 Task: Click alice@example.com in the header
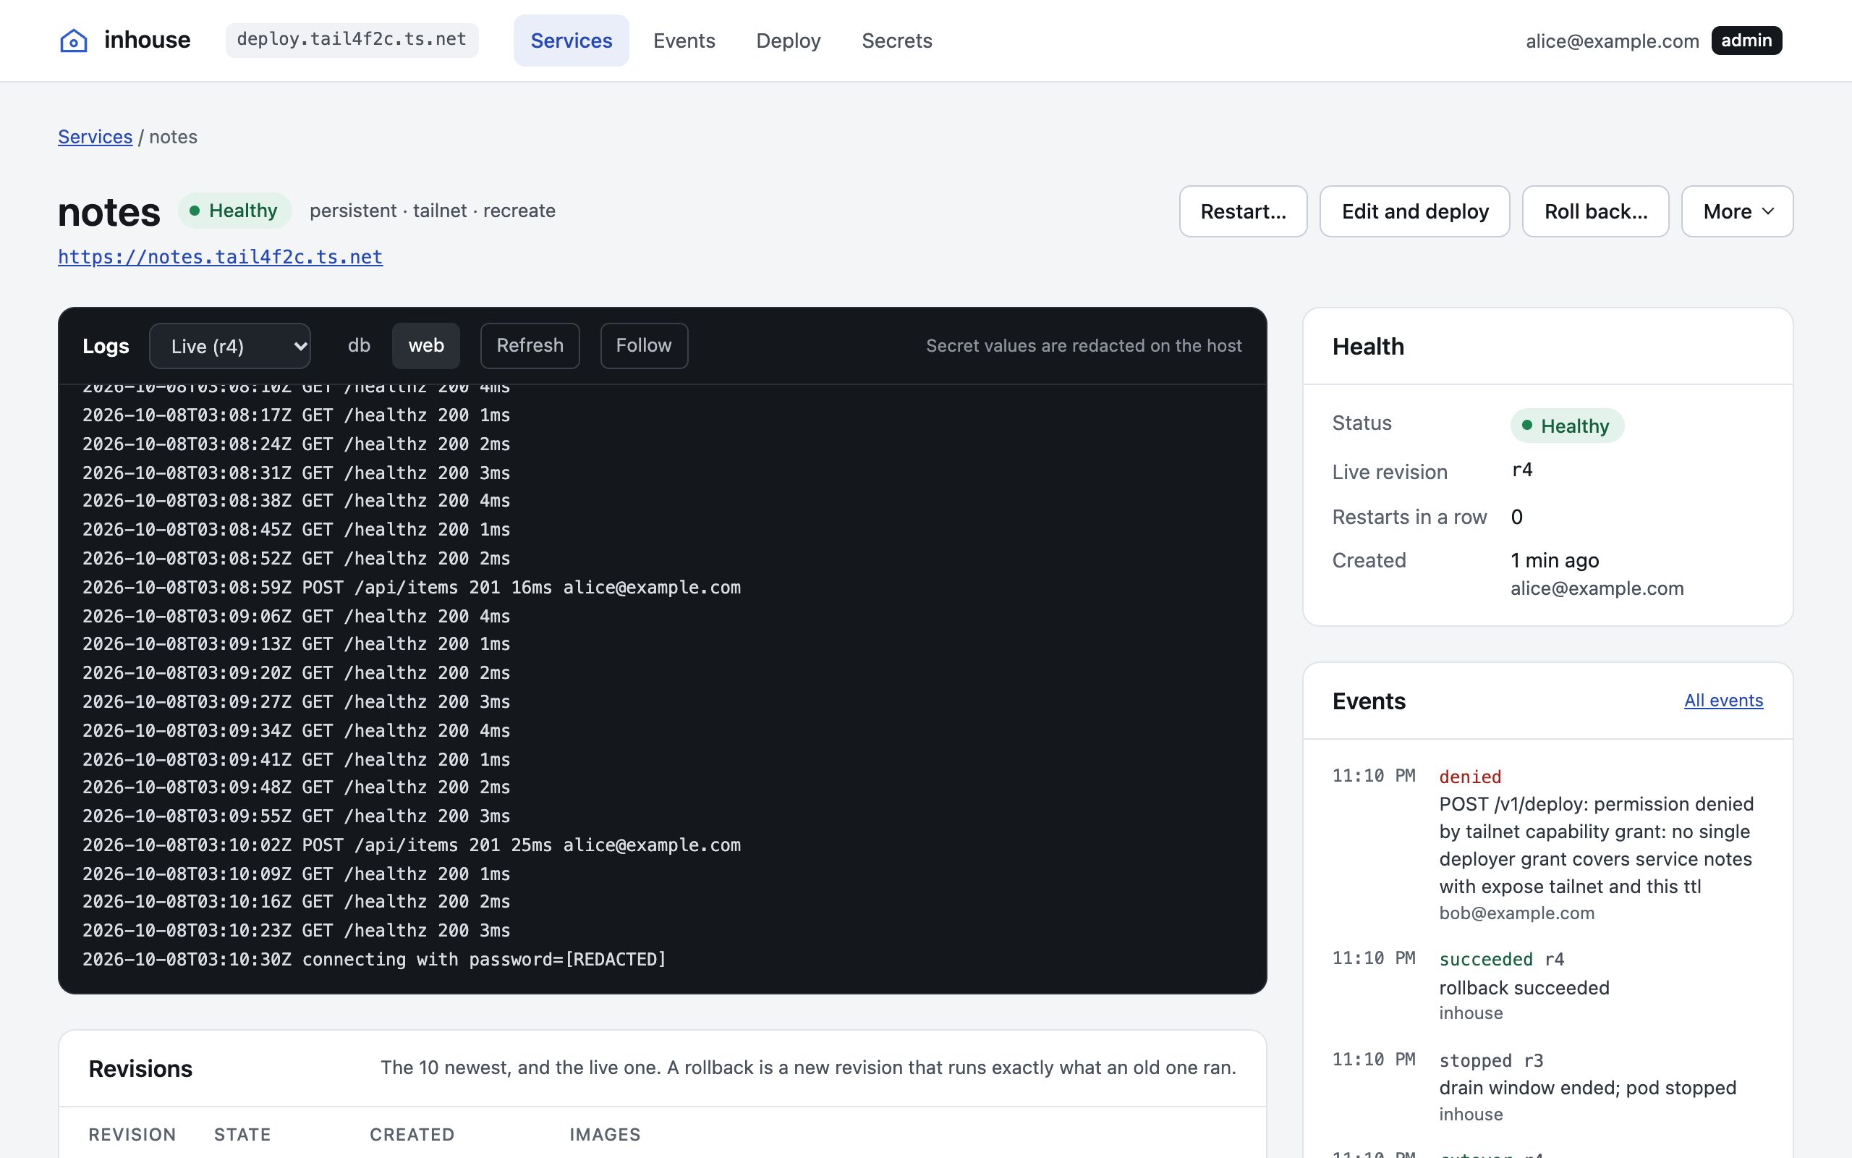coord(1612,41)
